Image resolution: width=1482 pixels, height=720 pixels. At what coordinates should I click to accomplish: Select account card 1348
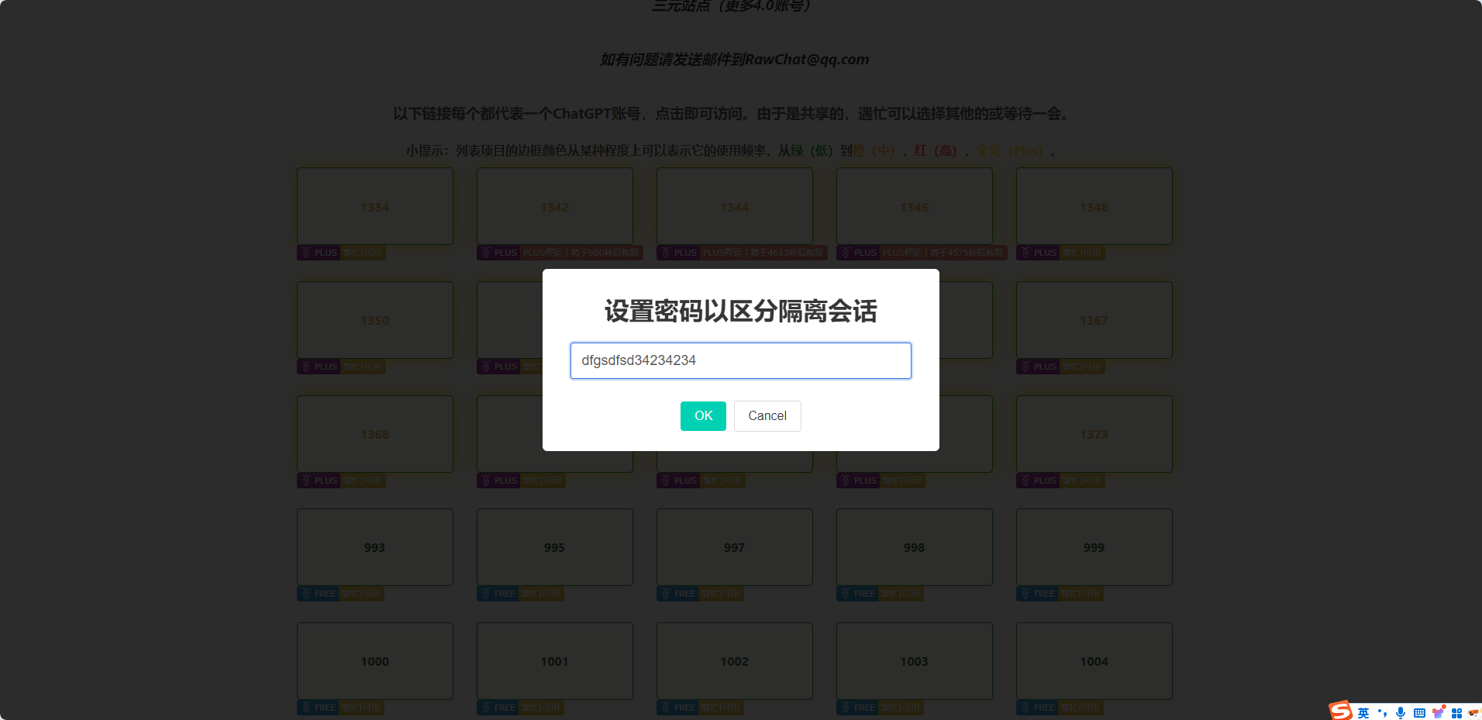coord(1094,207)
